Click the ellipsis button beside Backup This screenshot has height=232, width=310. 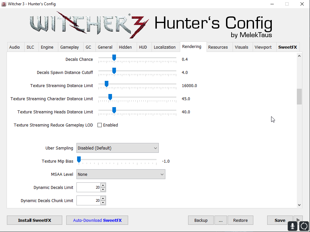[221, 220]
